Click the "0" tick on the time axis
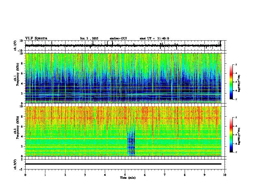The height and width of the screenshot is (196, 253). tap(25, 175)
